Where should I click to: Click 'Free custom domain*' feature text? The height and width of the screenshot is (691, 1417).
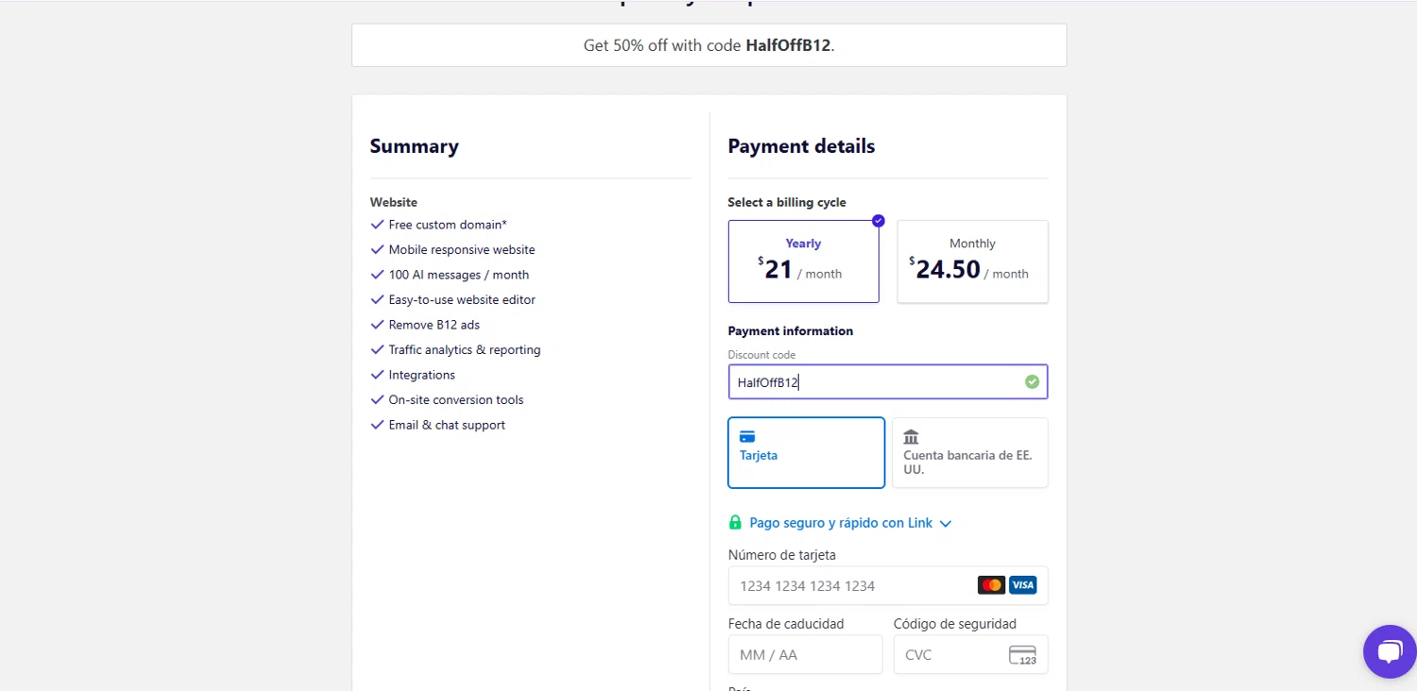[x=448, y=225]
